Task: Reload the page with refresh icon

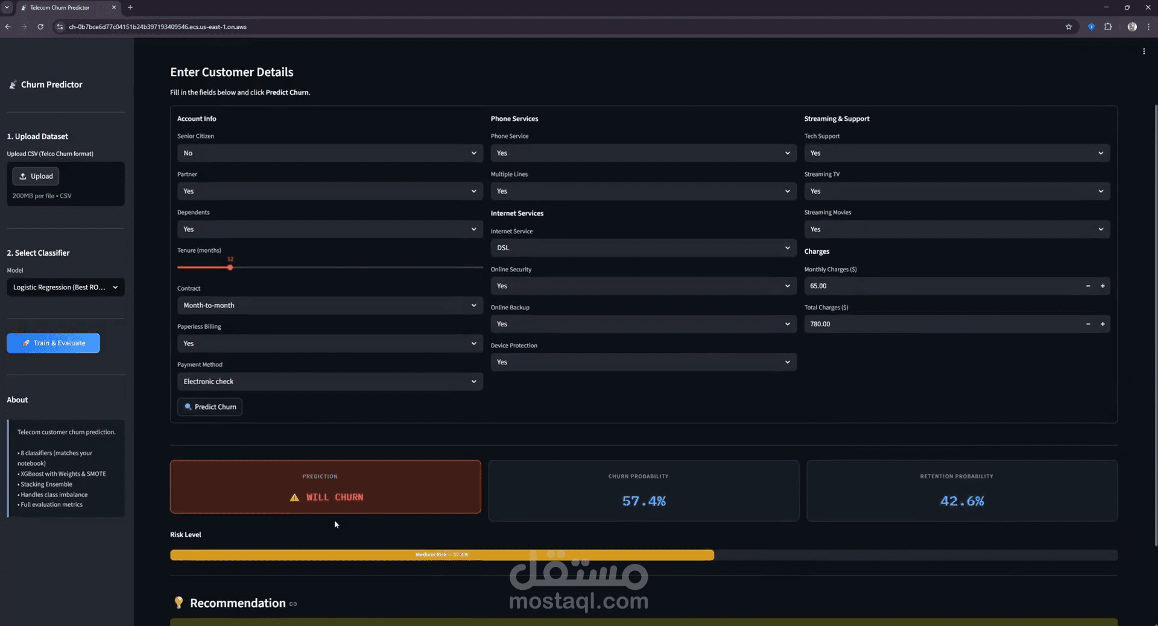Action: click(40, 27)
